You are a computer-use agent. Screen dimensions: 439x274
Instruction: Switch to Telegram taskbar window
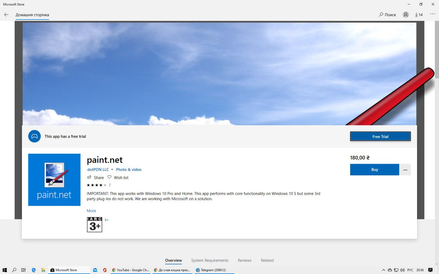pos(214,270)
